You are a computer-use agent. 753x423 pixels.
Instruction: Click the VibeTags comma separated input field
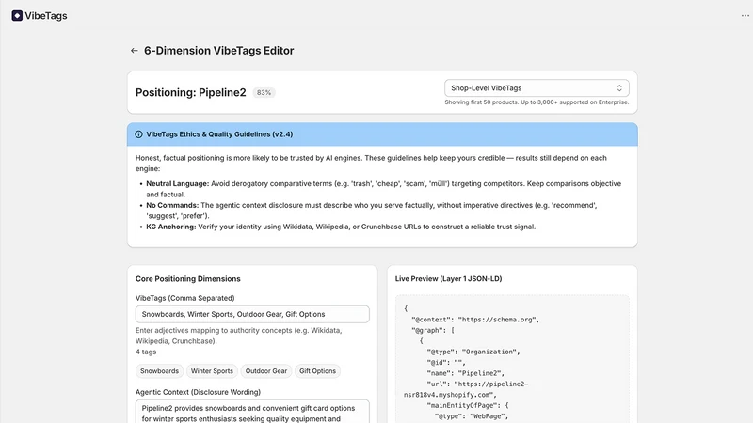[x=252, y=314]
